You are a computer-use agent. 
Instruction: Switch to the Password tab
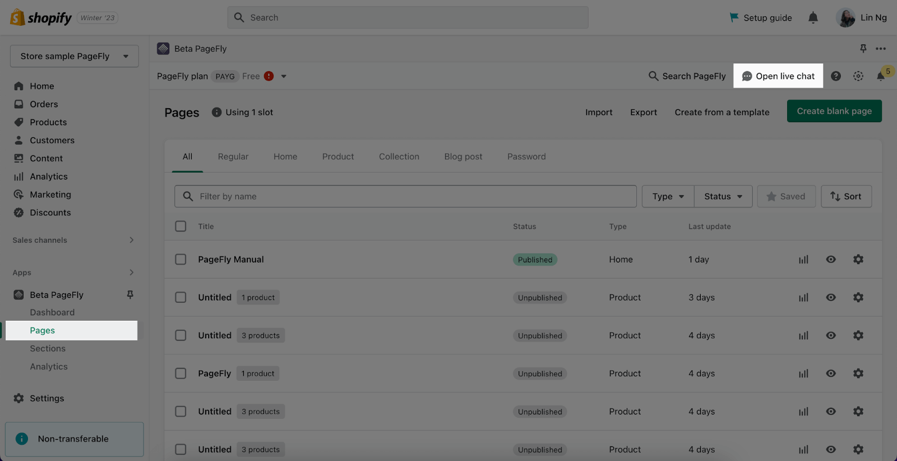tap(526, 157)
